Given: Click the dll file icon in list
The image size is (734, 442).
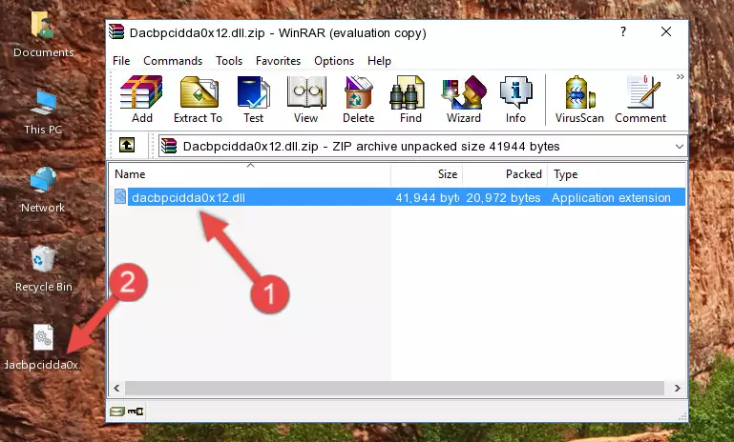Looking at the screenshot, I should 120,196.
